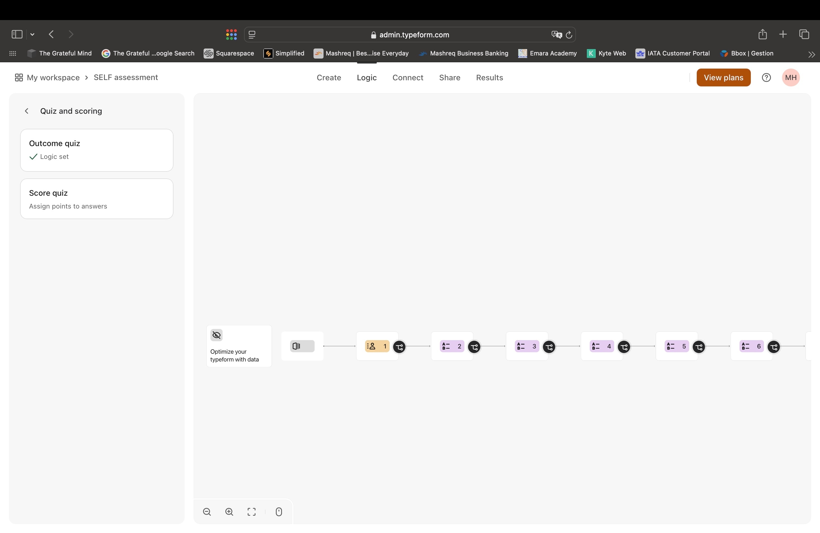Switch to the Results tab

489,77
